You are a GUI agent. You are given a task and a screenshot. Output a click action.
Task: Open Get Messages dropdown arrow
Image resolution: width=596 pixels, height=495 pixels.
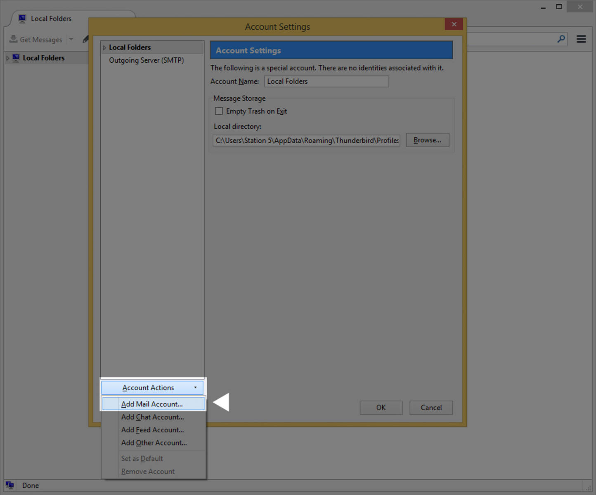(x=71, y=40)
